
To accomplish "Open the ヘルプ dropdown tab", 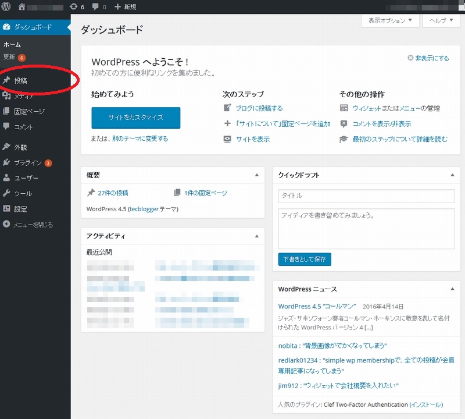I will (x=441, y=20).
